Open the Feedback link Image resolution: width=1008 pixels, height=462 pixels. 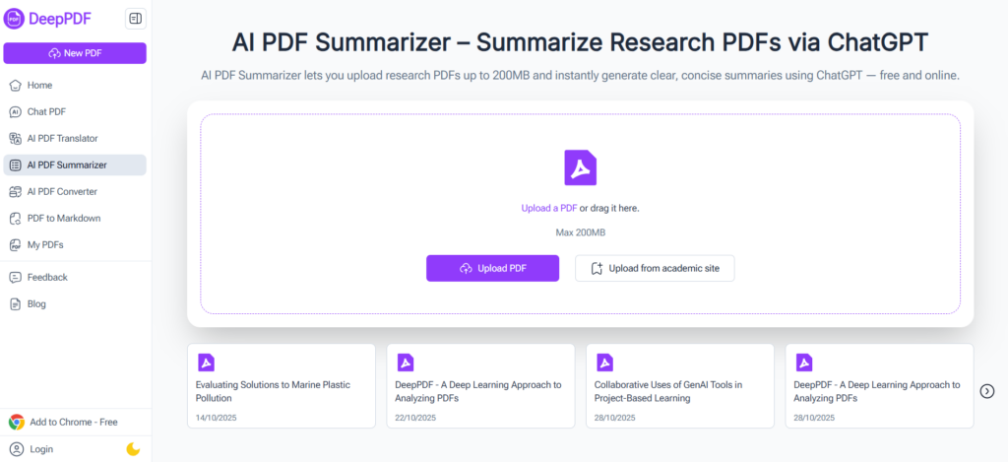point(75,278)
